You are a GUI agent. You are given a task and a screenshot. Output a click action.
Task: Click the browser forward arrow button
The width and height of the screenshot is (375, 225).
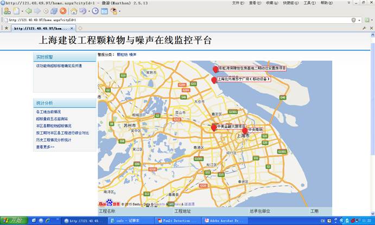point(37,11)
